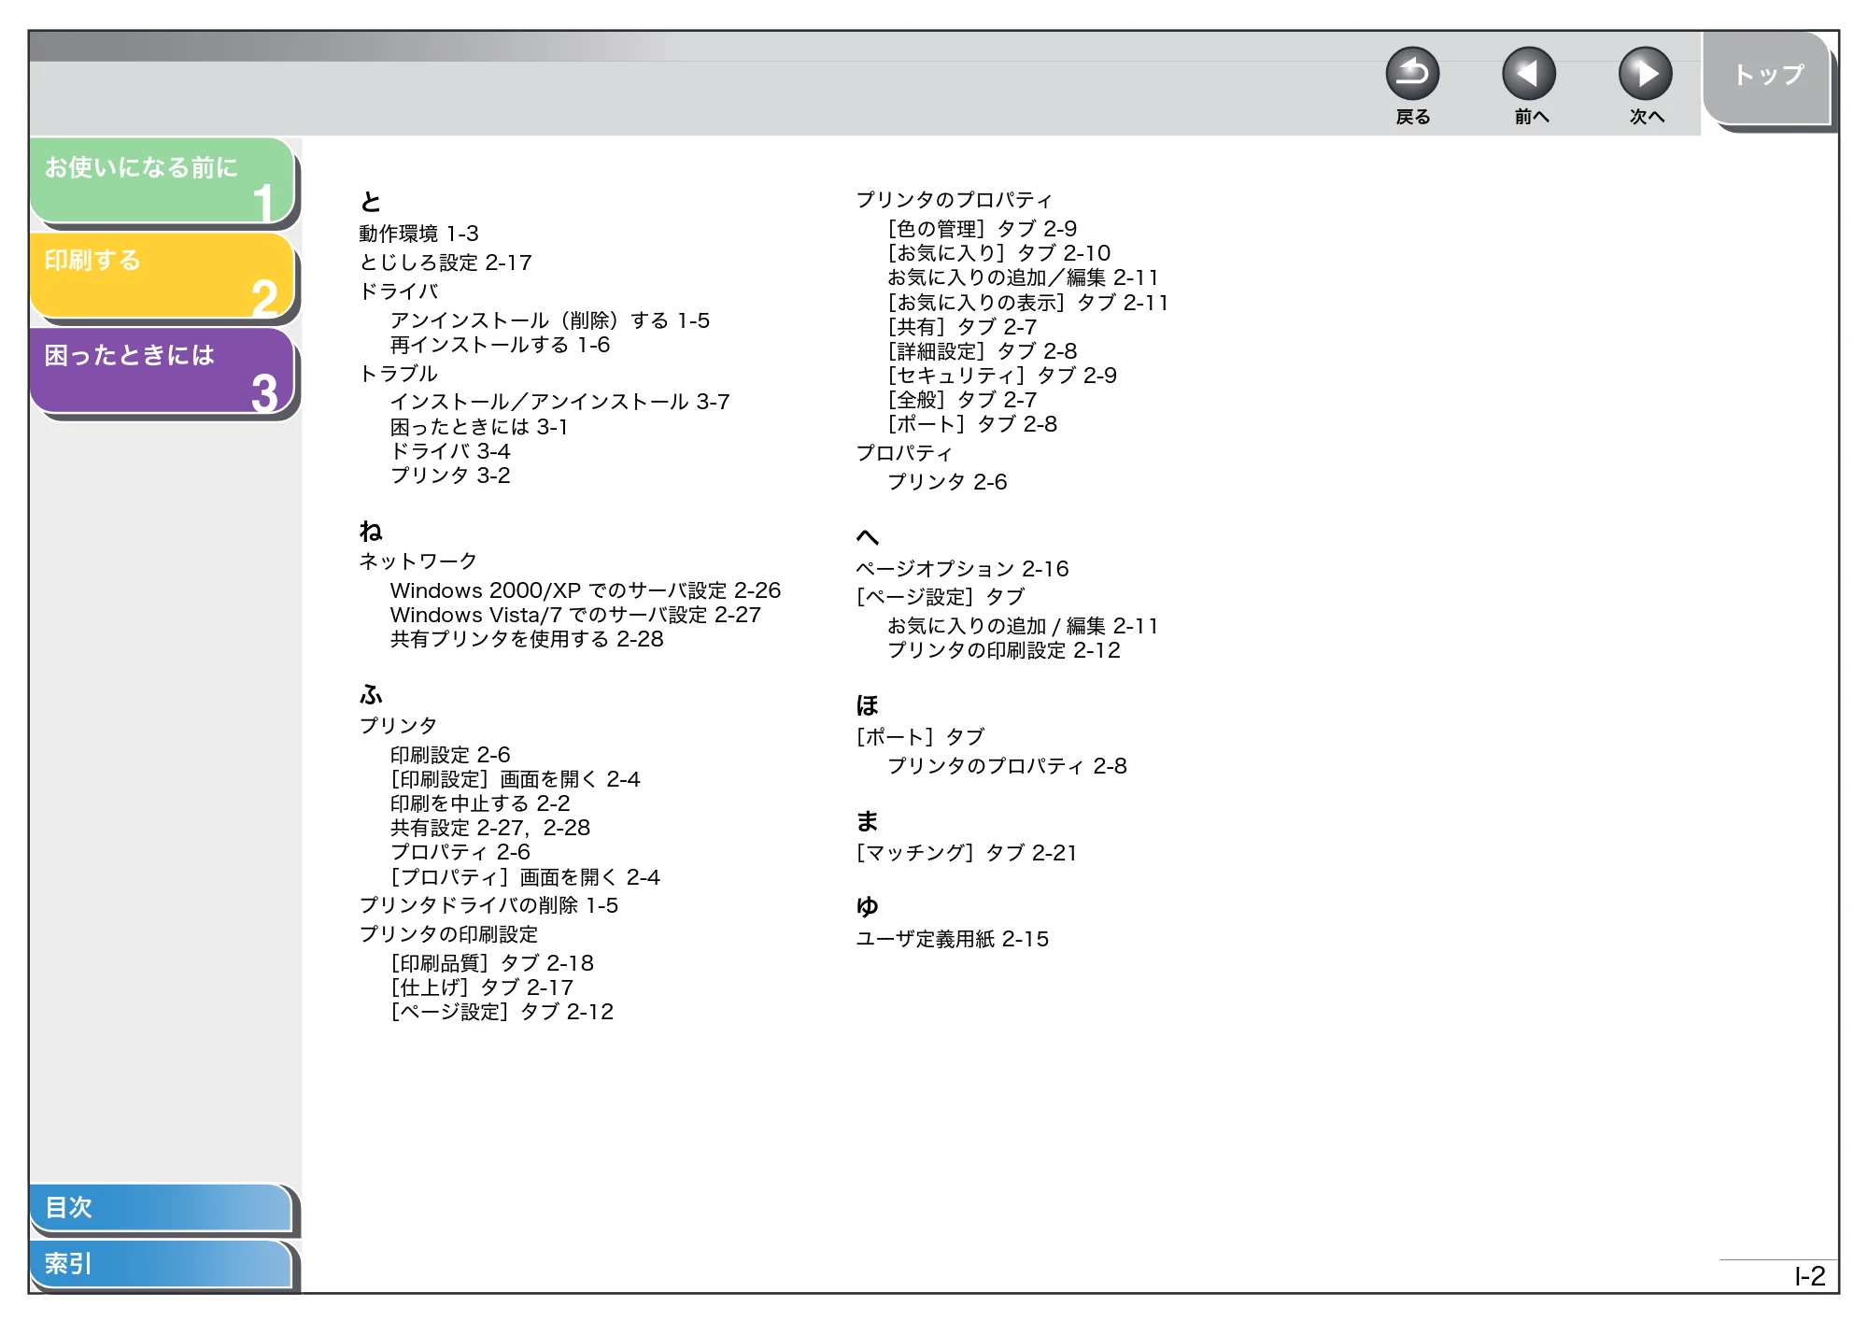Viewport: 1868px width, 1321px height.
Task: Open chapter 3 困ったときには tab
Action: 162,370
